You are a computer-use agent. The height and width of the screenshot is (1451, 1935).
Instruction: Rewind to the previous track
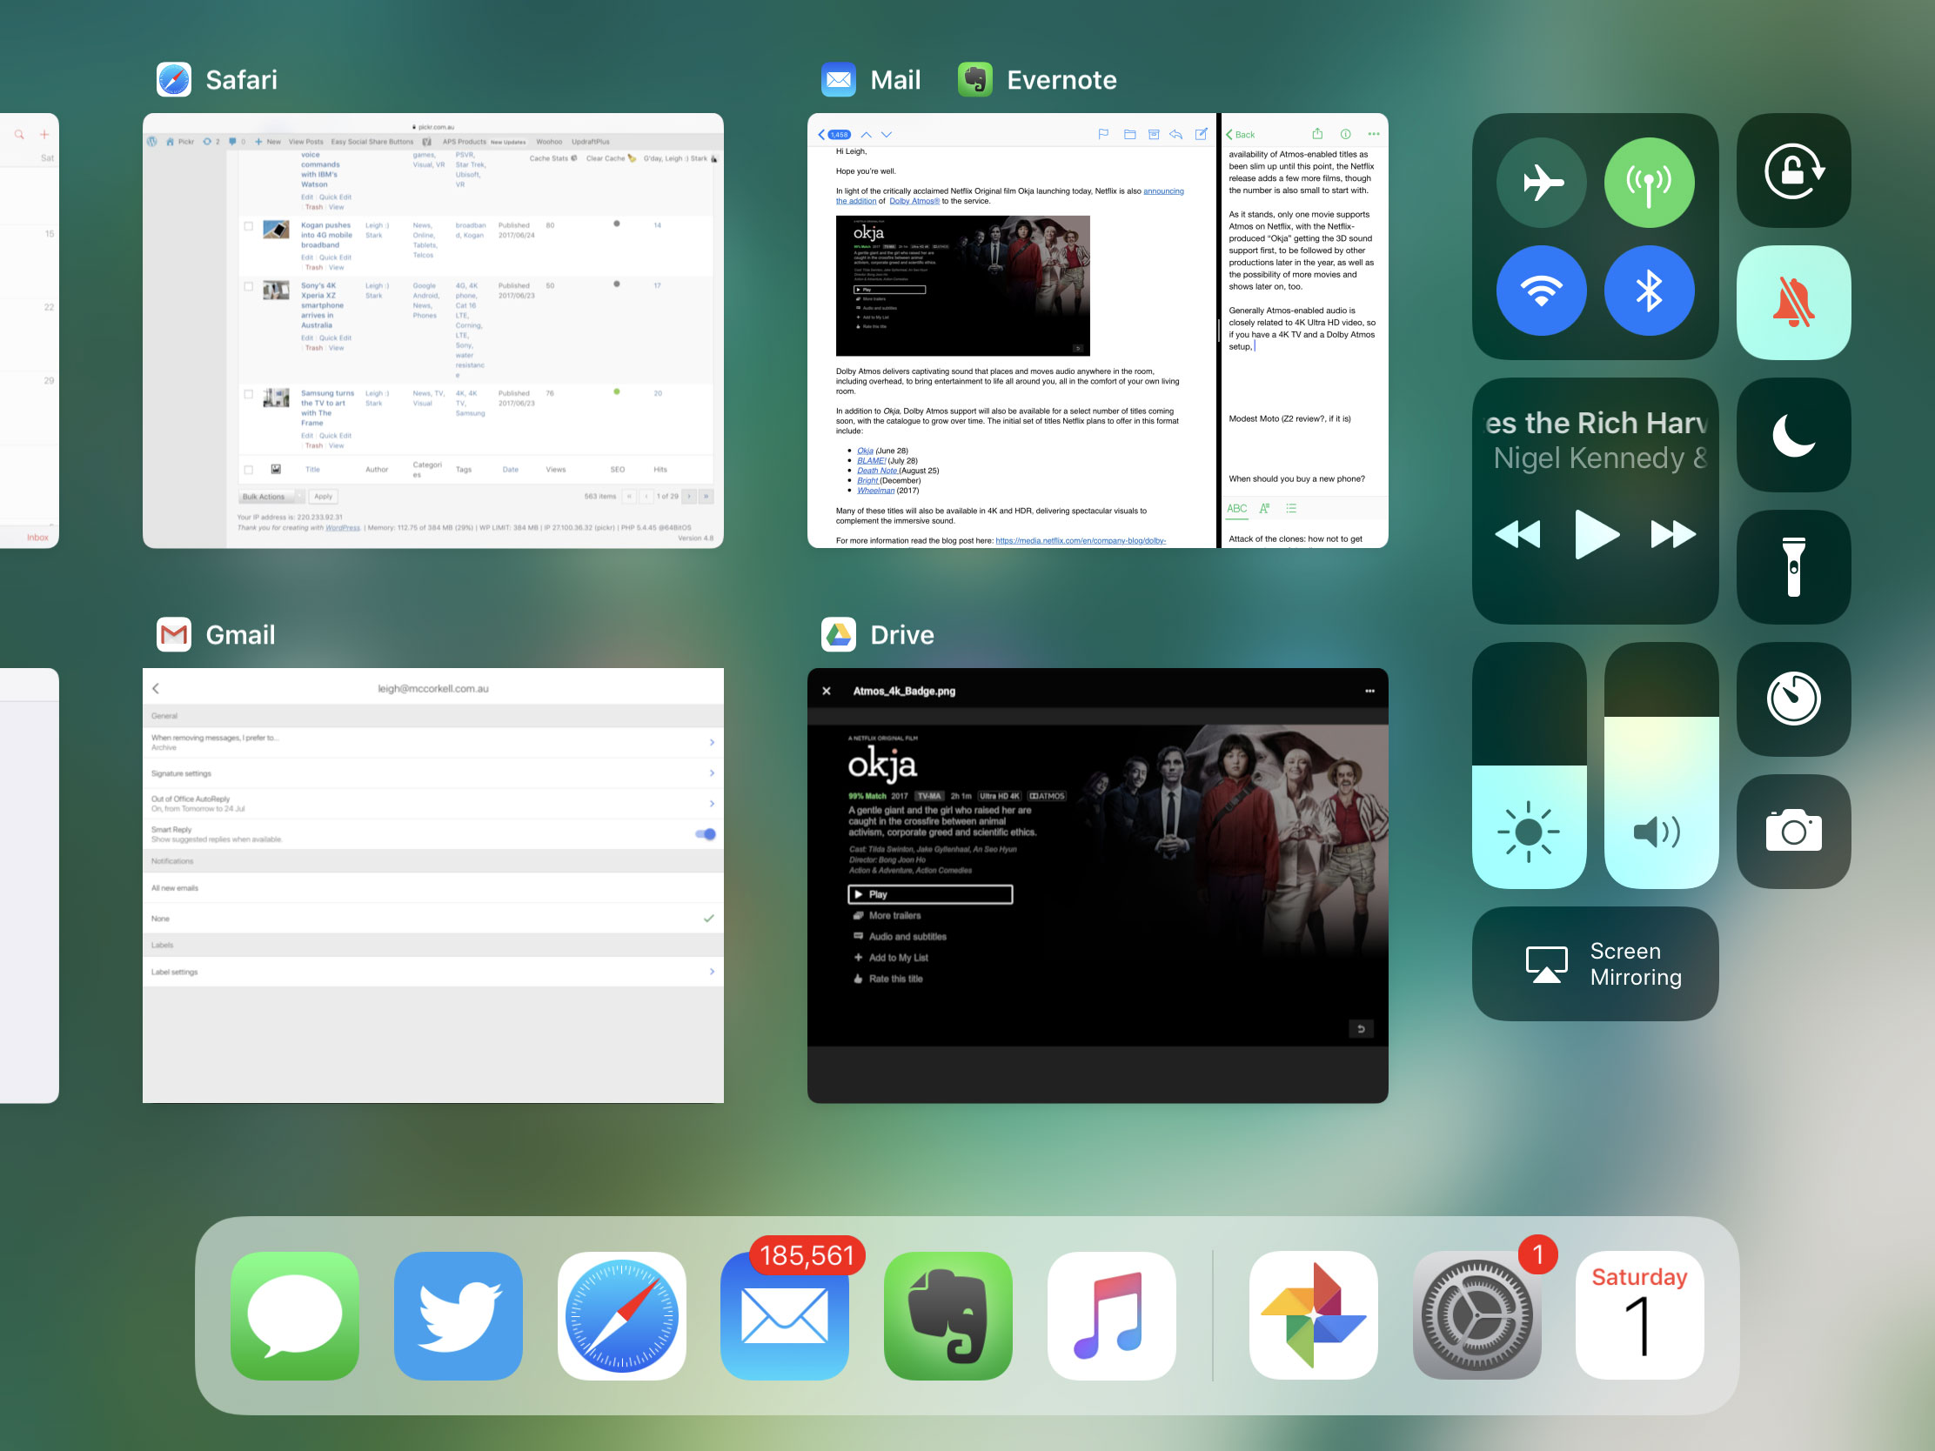(x=1517, y=533)
